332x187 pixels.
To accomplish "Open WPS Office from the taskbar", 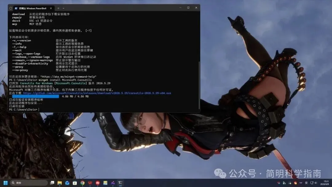I will coord(90,183).
